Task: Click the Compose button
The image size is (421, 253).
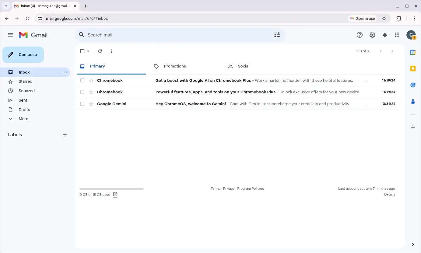Action: 23,55
